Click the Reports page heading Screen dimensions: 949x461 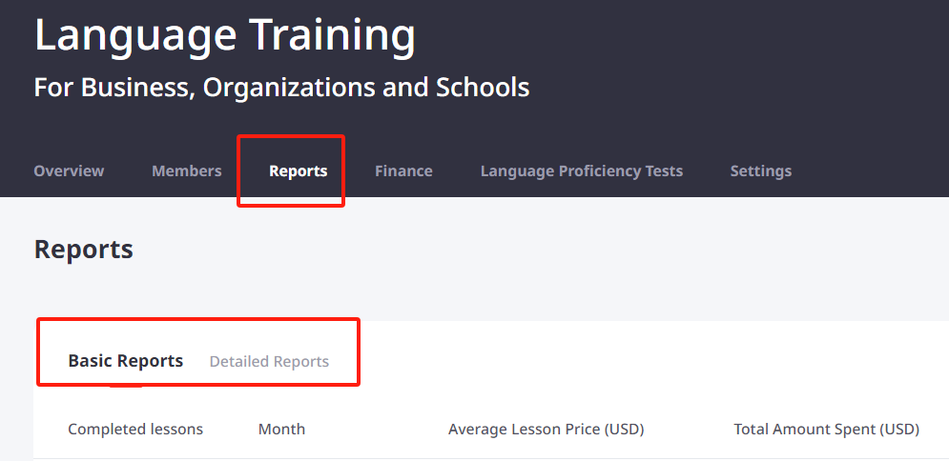pos(84,250)
